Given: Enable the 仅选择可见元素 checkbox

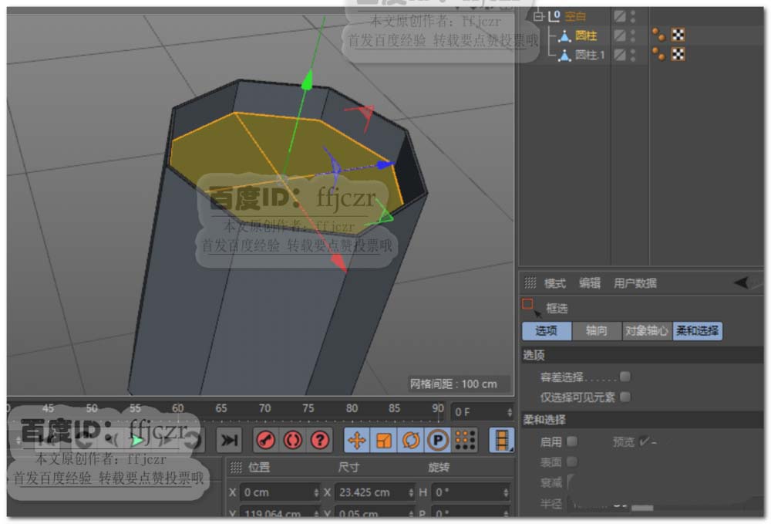Looking at the screenshot, I should point(625,396).
